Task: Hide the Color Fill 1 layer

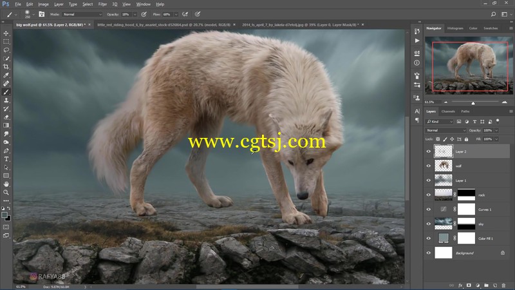Action: pyautogui.click(x=428, y=238)
